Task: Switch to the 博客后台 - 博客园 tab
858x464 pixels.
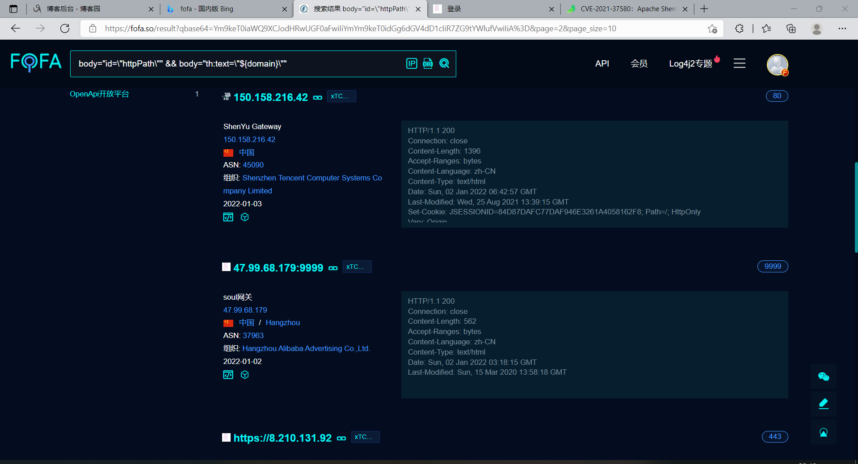Action: pyautogui.click(x=93, y=9)
